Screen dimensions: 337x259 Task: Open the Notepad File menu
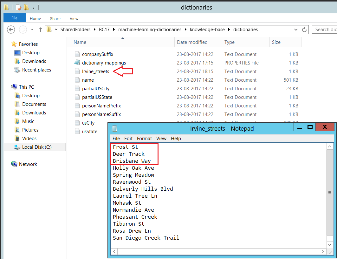tap(116, 139)
